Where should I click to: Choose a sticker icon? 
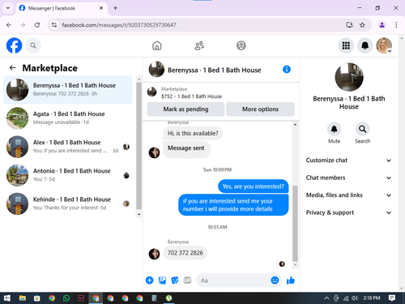pos(175,280)
